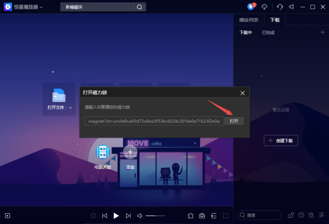Image resolution: width=329 pixels, height=224 pixels.
Task: Mute the volume speaker icon
Action: (140, 216)
